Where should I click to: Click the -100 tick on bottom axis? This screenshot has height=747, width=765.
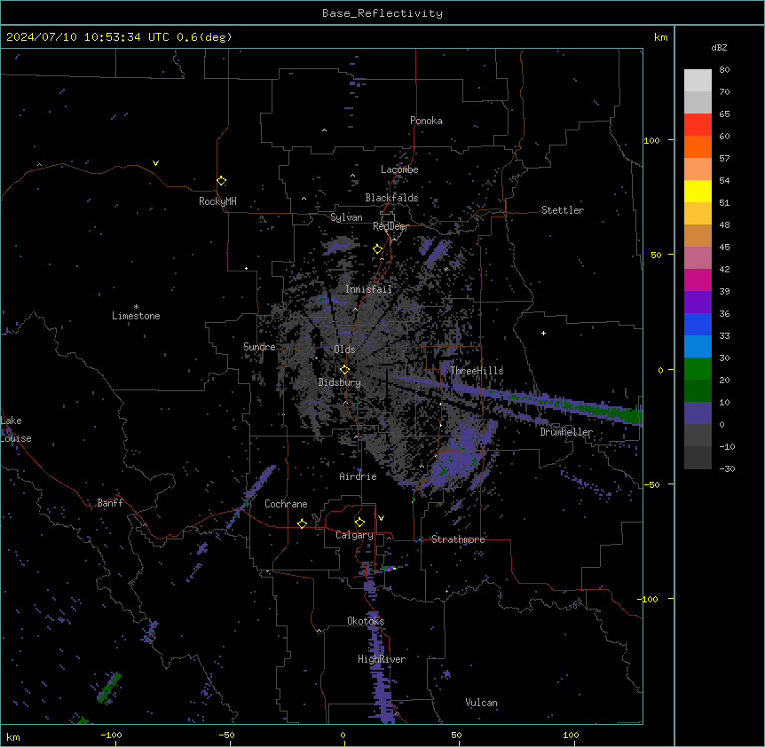click(111, 735)
